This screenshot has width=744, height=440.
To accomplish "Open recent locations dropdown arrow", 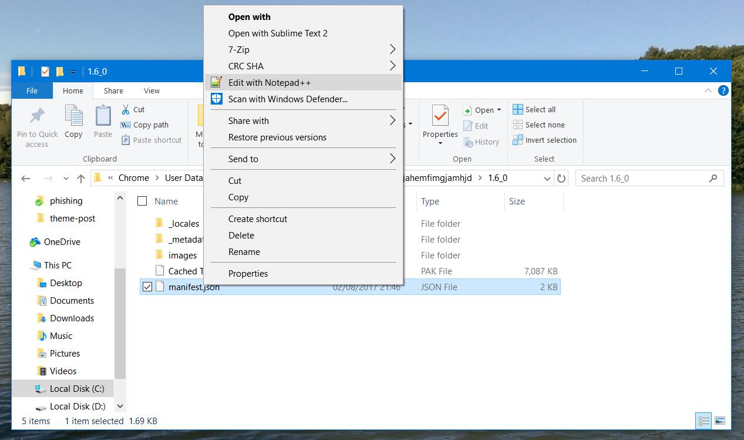I will (66, 179).
